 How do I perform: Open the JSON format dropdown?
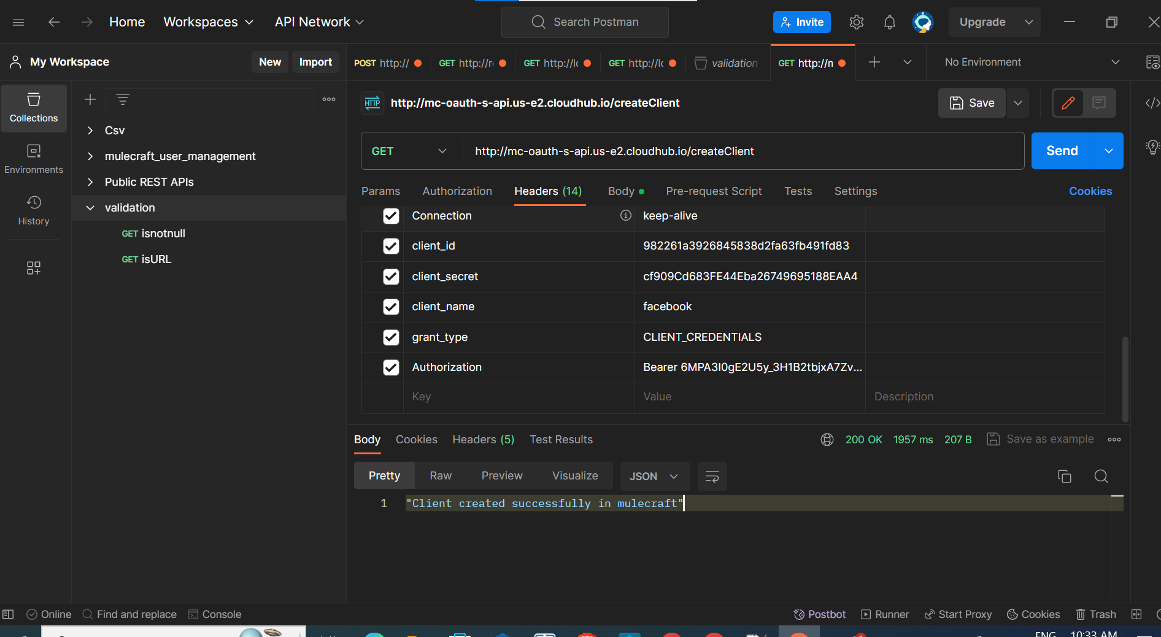[654, 476]
